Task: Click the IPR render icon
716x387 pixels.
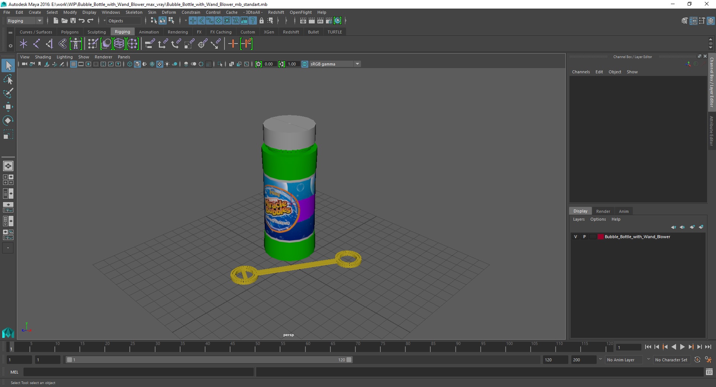Action: pos(320,21)
